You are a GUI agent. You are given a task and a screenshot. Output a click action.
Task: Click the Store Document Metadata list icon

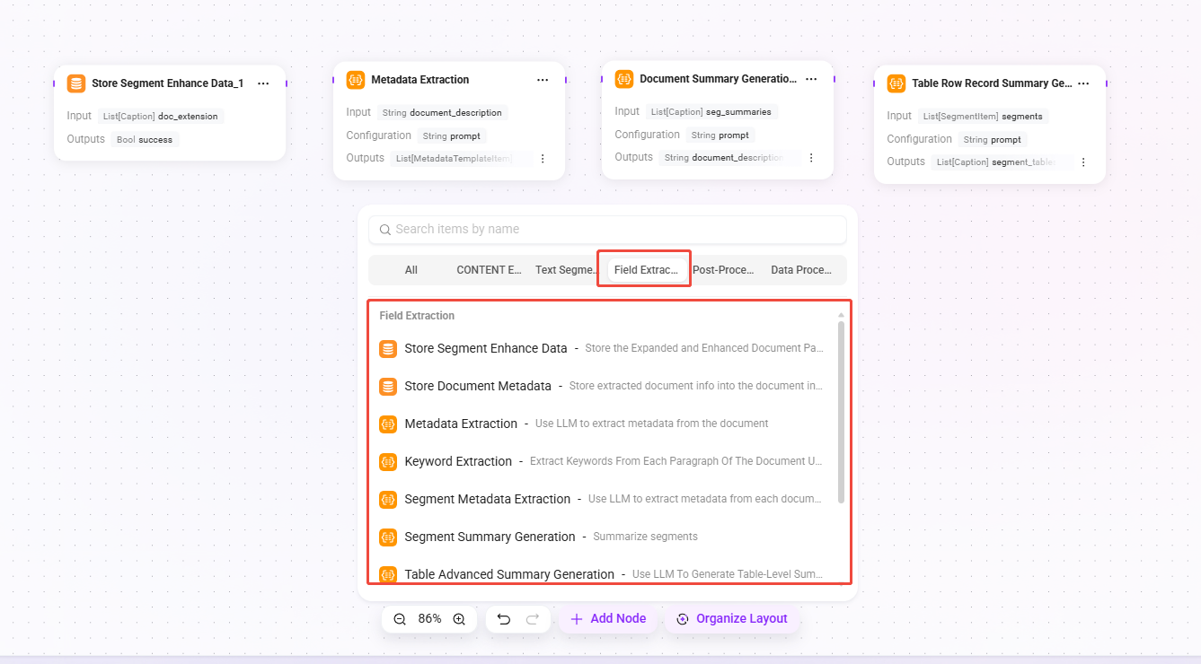pyautogui.click(x=388, y=387)
